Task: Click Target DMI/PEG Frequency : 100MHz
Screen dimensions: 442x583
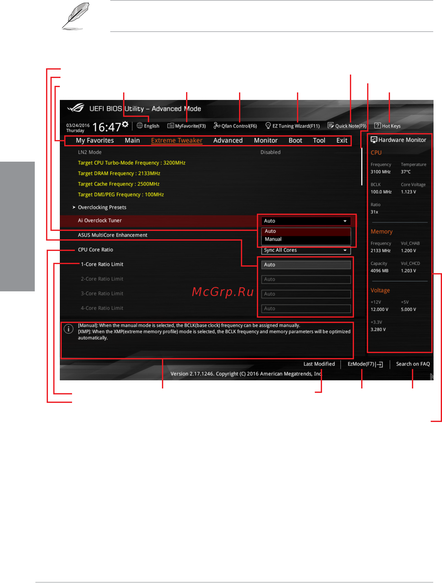Action: pos(121,195)
